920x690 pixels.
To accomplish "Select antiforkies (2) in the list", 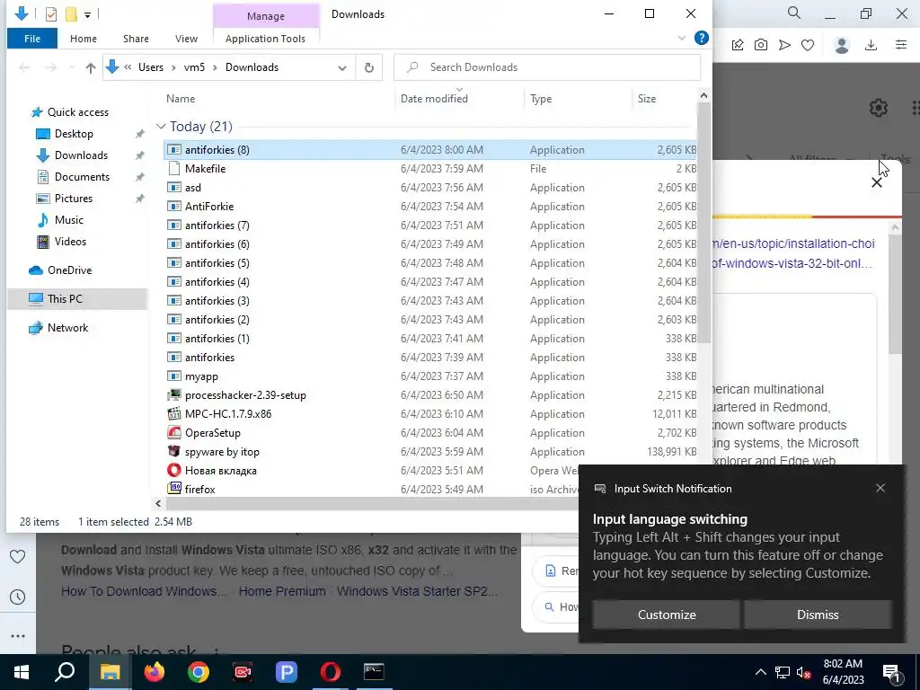I will 217,320.
